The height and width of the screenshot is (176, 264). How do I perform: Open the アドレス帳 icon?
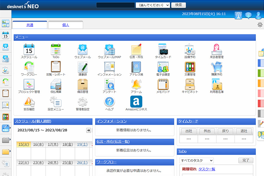(x=136, y=67)
